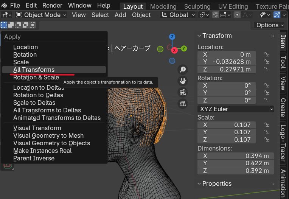
Task: Toggle lock on Scale Z
Action: 267,140
